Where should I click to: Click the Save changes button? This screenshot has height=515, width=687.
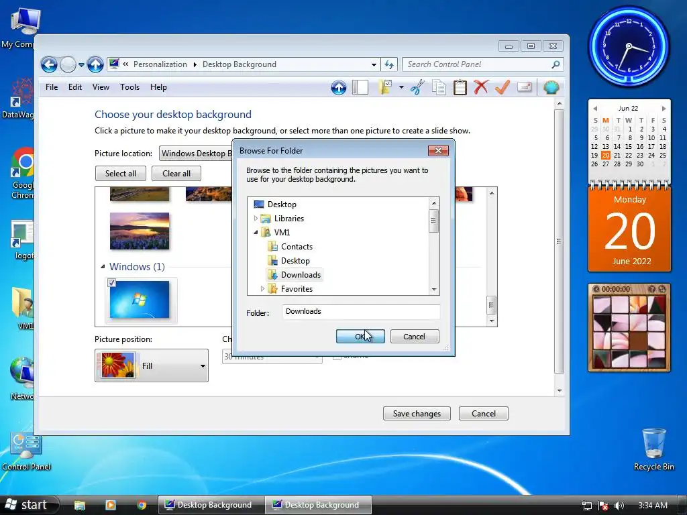coord(417,413)
